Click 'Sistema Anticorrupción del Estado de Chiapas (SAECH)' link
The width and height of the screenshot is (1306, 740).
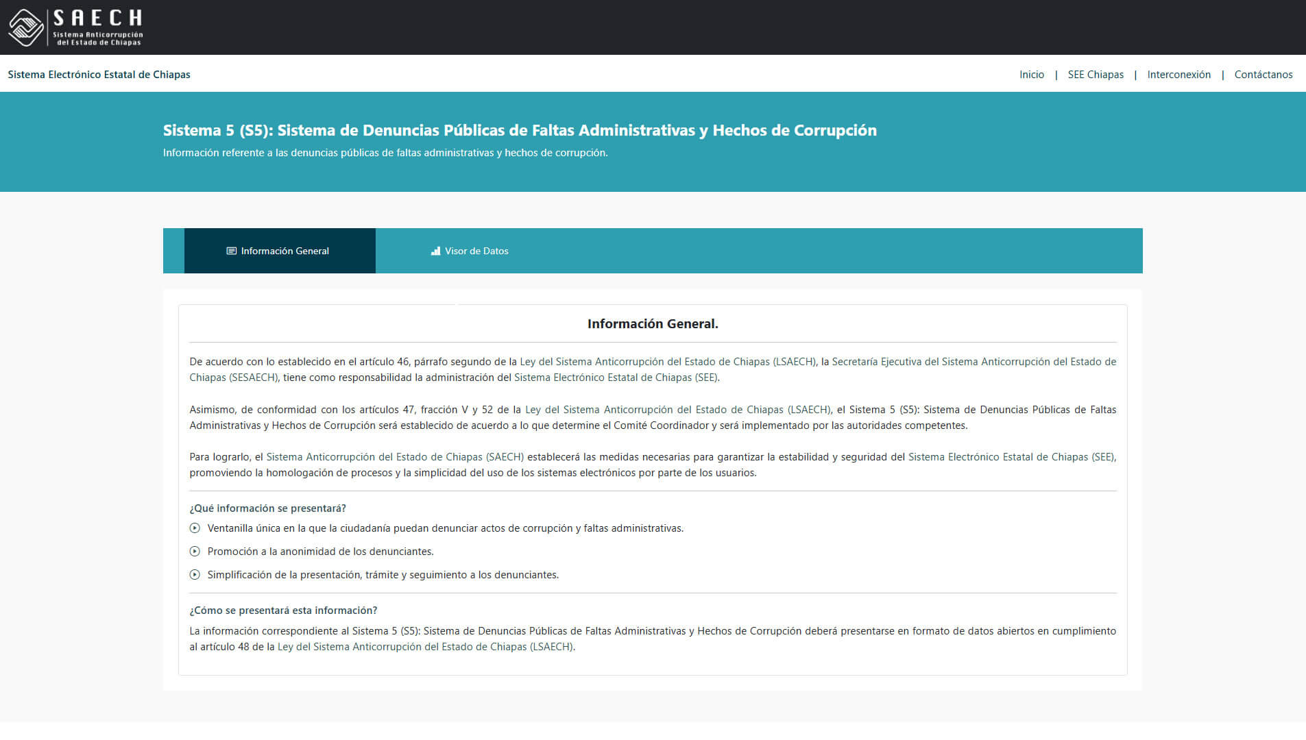(395, 457)
